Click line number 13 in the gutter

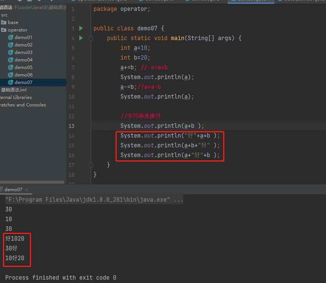point(71,126)
